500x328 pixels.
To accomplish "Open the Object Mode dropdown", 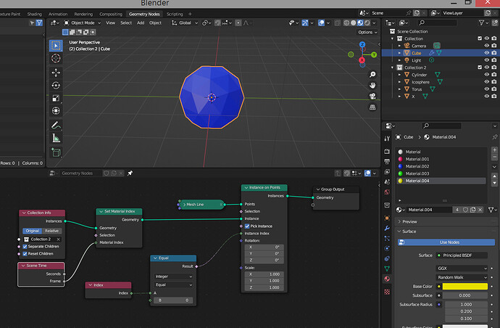I will (83, 23).
